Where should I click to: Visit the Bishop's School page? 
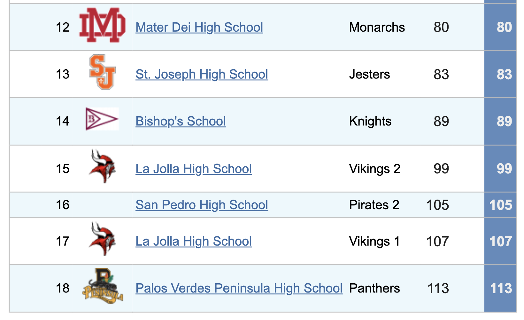click(x=181, y=121)
